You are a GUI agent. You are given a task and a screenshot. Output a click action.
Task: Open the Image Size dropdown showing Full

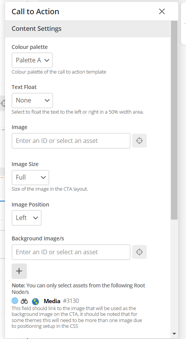30,178
